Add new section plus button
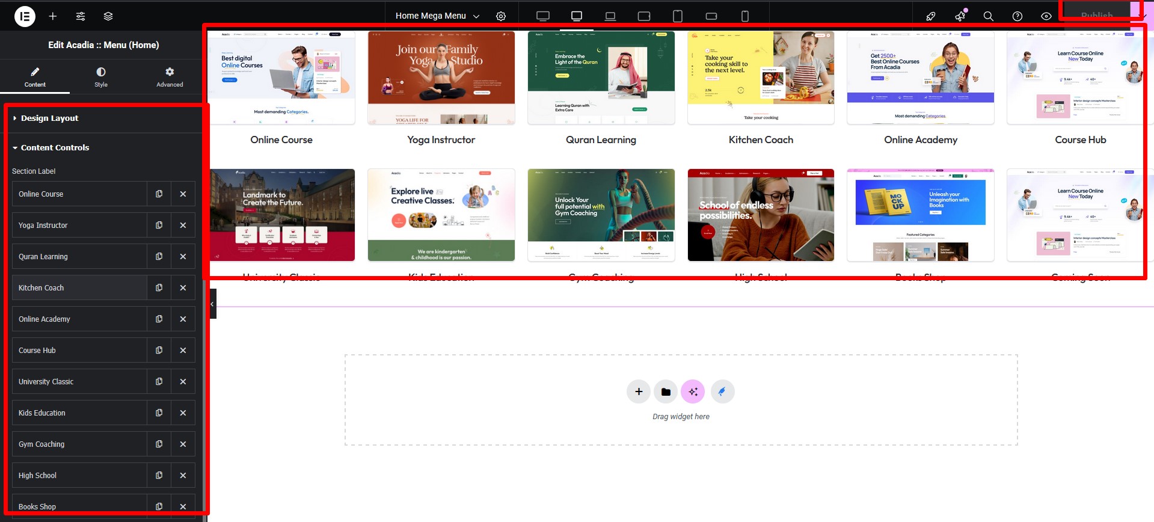 [x=639, y=391]
